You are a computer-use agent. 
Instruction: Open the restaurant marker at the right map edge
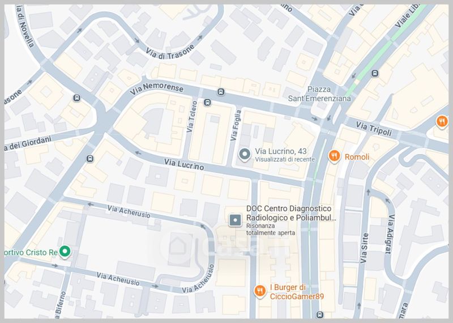click(x=442, y=121)
